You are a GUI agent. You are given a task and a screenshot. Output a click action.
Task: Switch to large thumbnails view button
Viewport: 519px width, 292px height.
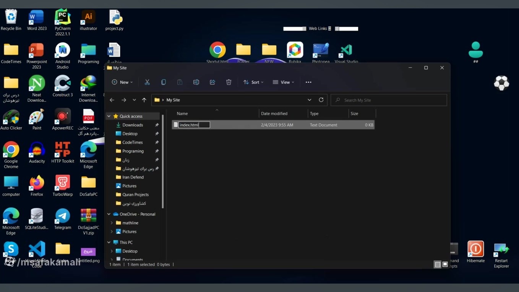pos(445,264)
